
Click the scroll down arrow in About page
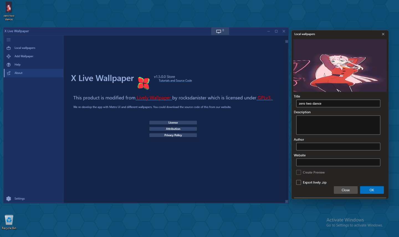pyautogui.click(x=287, y=201)
